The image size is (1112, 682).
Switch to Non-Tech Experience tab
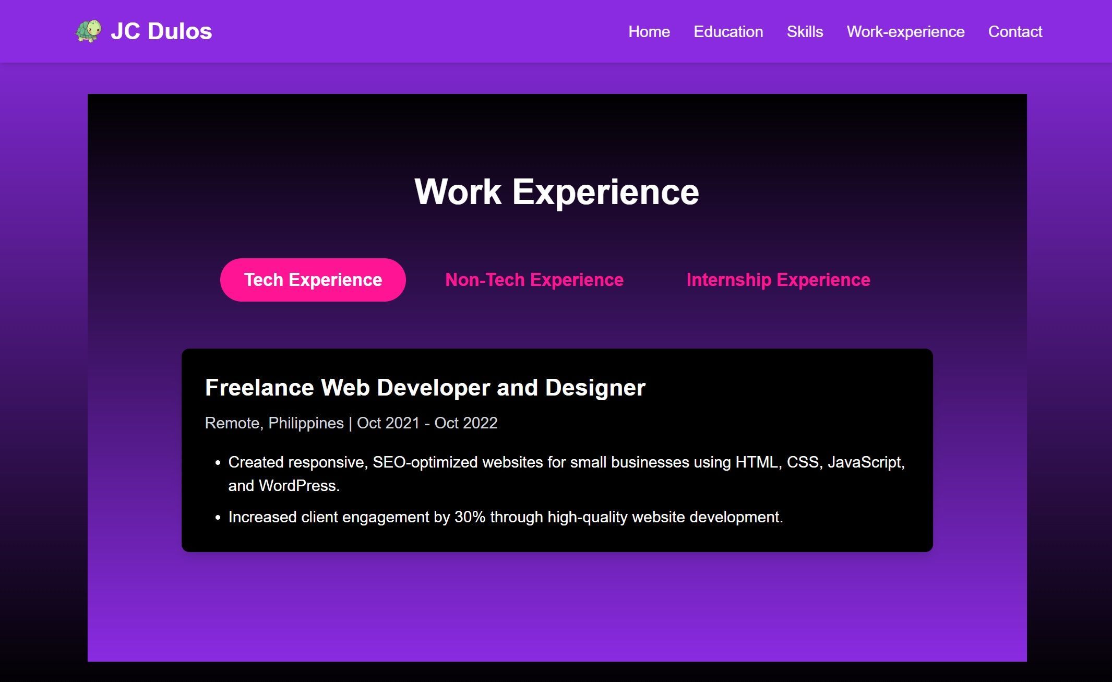(534, 280)
